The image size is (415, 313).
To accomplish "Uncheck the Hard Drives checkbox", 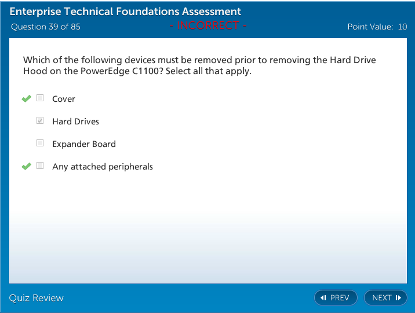I will point(40,121).
